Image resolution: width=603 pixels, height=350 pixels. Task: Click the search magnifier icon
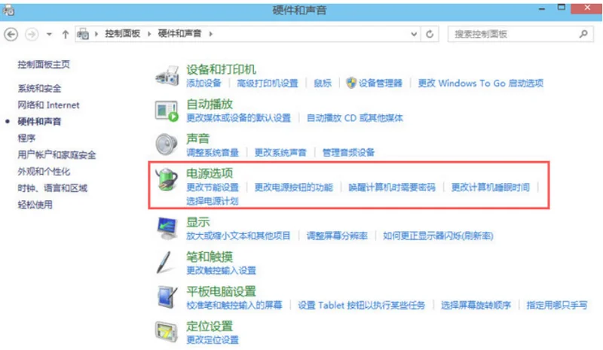583,34
